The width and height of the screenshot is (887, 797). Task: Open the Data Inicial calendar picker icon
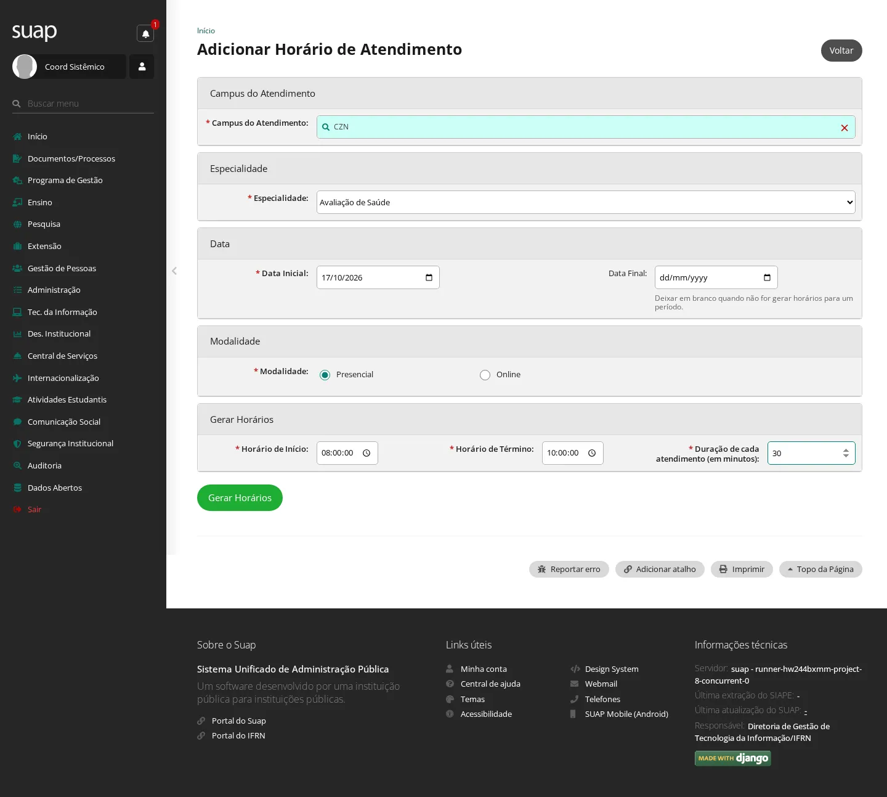(x=429, y=277)
